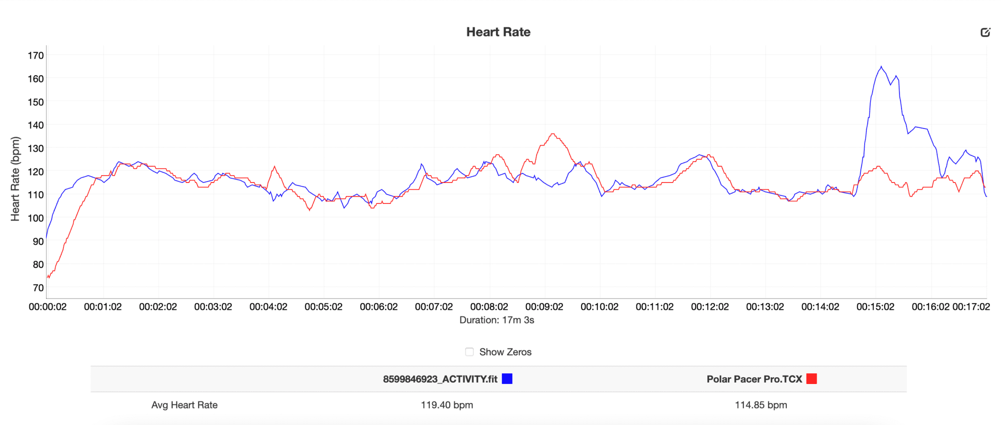Click the 110 heart rate axis tick

36,195
